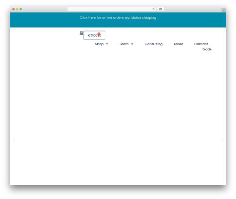Open the Learn menu

click(x=124, y=44)
